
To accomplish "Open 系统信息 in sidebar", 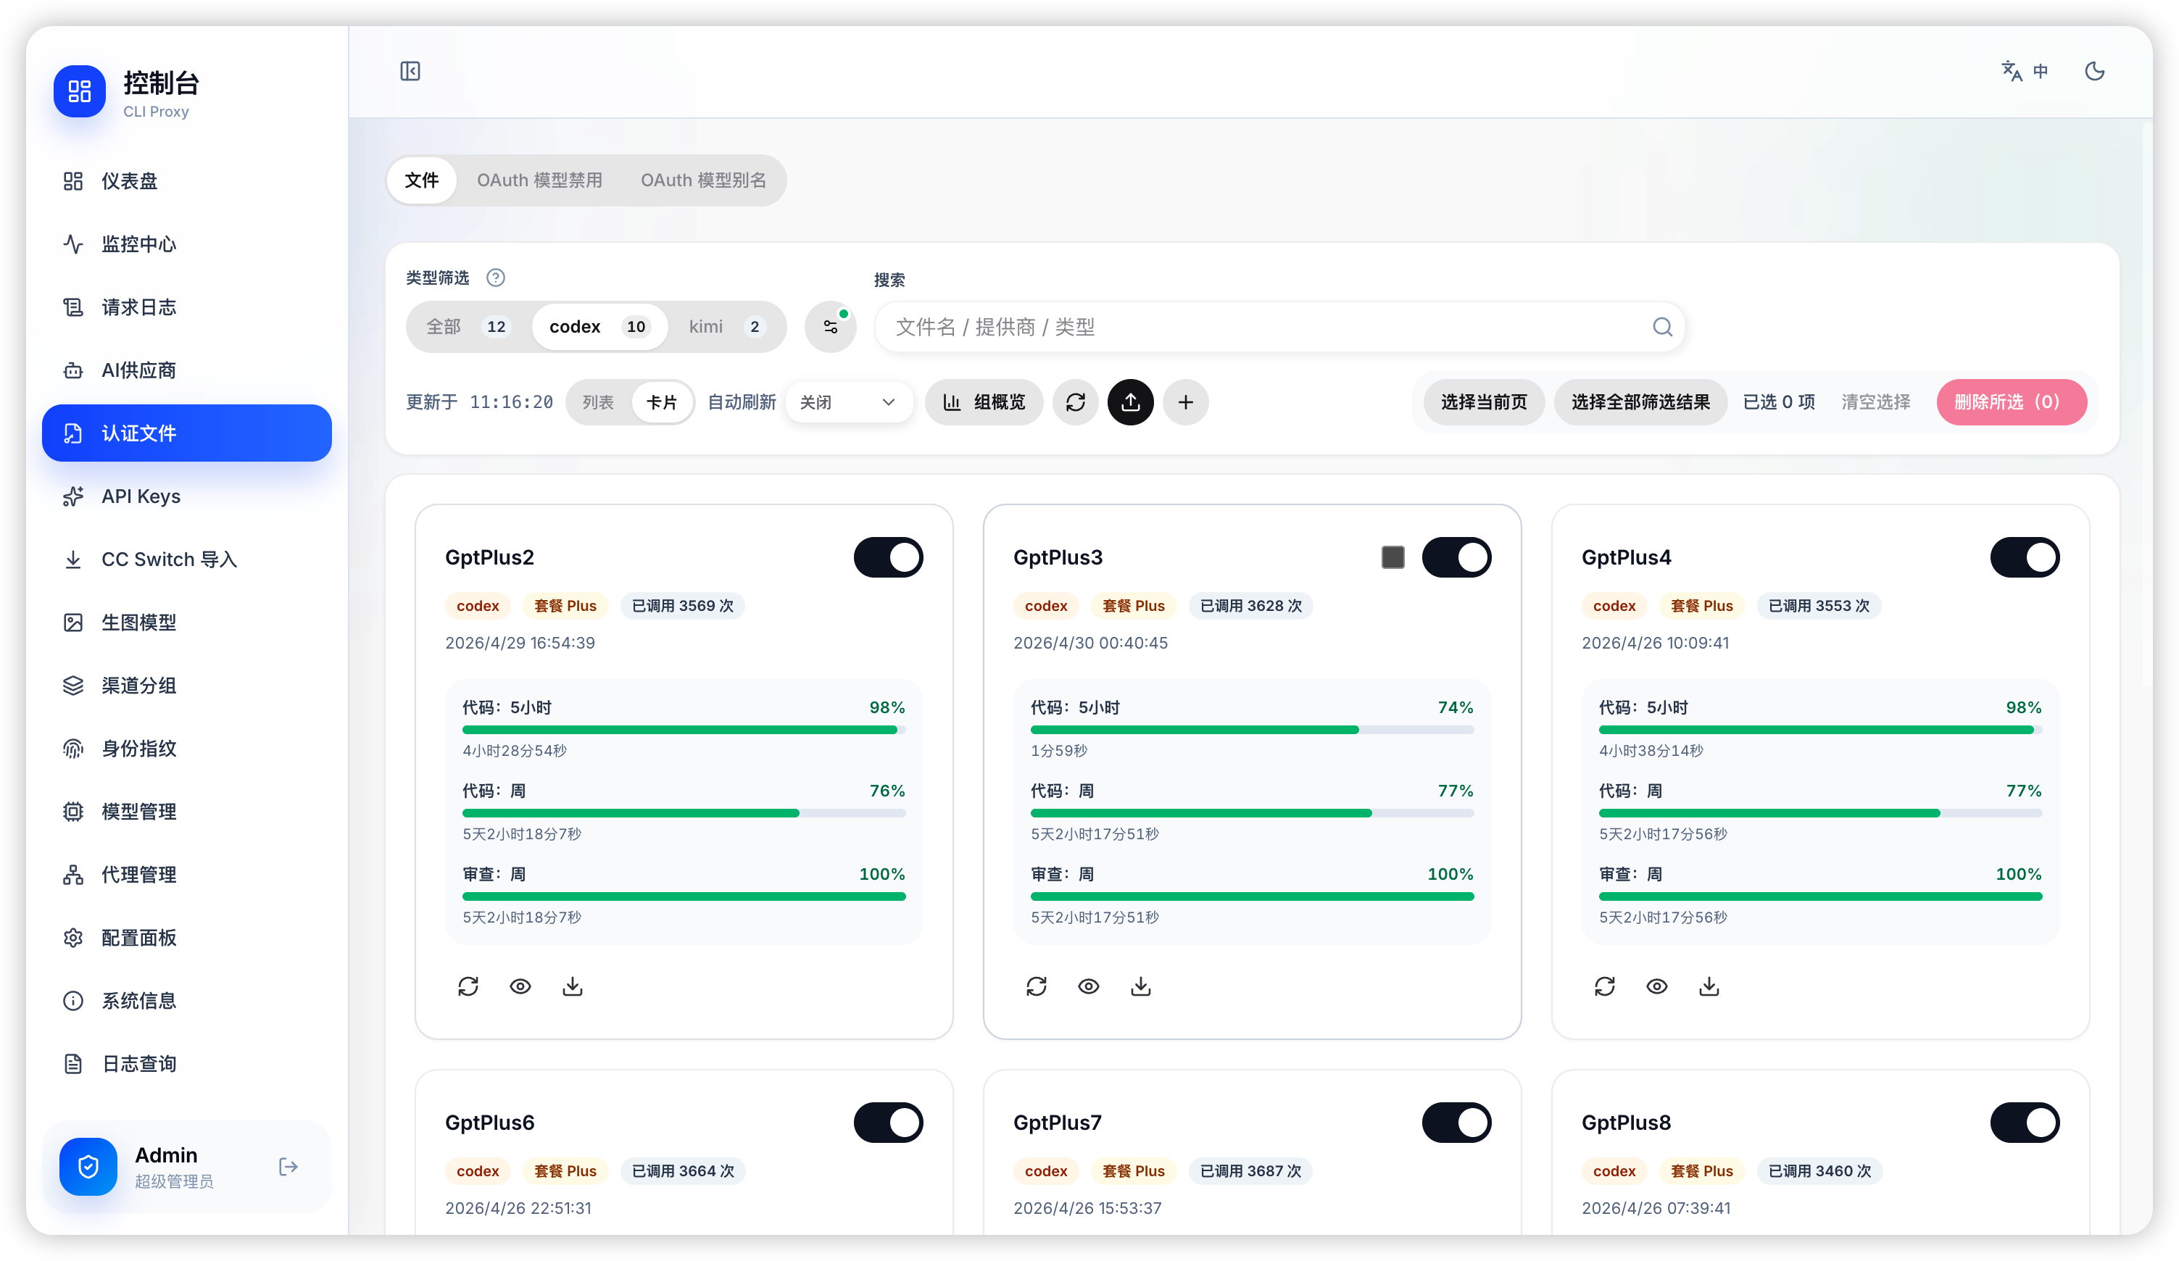I will pyautogui.click(x=187, y=1001).
